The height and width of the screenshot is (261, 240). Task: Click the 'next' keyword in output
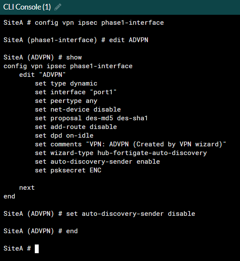(x=27, y=188)
